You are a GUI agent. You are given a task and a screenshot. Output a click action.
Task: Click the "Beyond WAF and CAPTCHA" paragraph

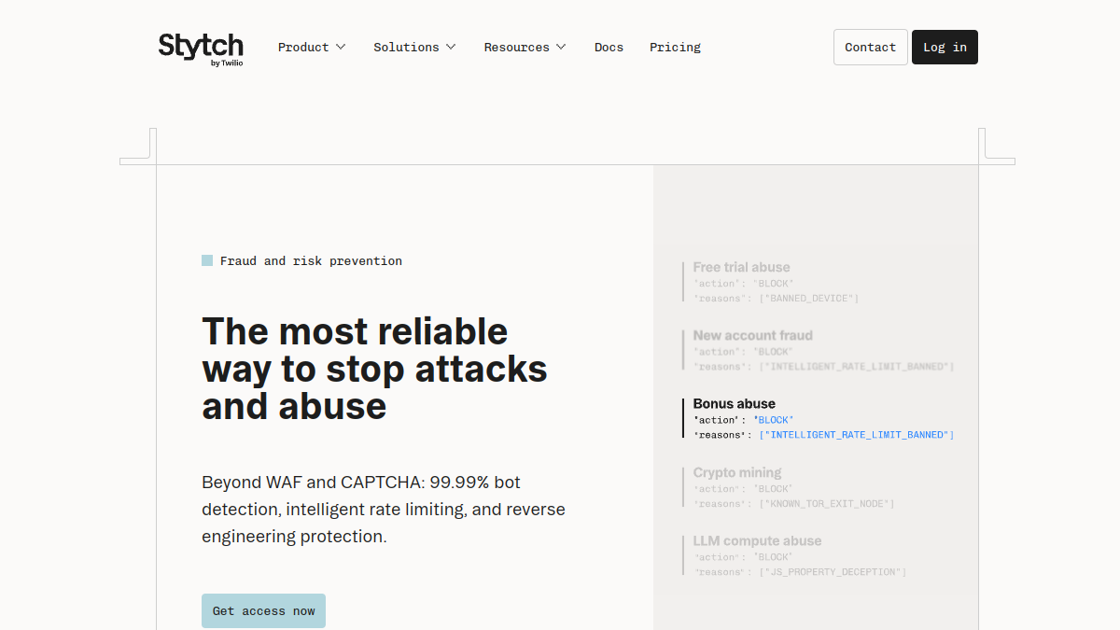384,510
